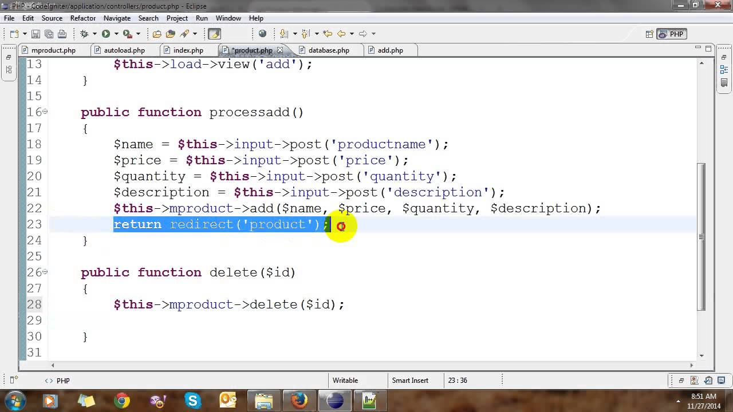
Task: Start Debug with the bug icon
Action: (x=84, y=34)
